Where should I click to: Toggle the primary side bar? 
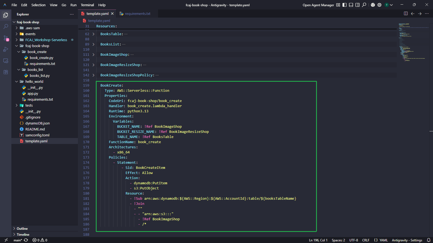345,5
